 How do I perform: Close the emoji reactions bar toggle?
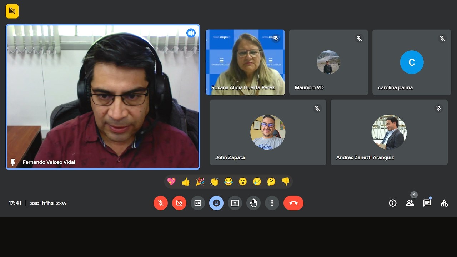click(216, 203)
